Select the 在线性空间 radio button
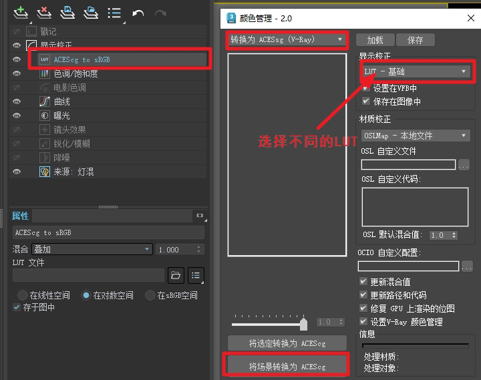 [x=22, y=295]
